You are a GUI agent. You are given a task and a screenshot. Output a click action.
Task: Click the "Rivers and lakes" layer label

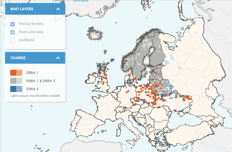(x=31, y=32)
